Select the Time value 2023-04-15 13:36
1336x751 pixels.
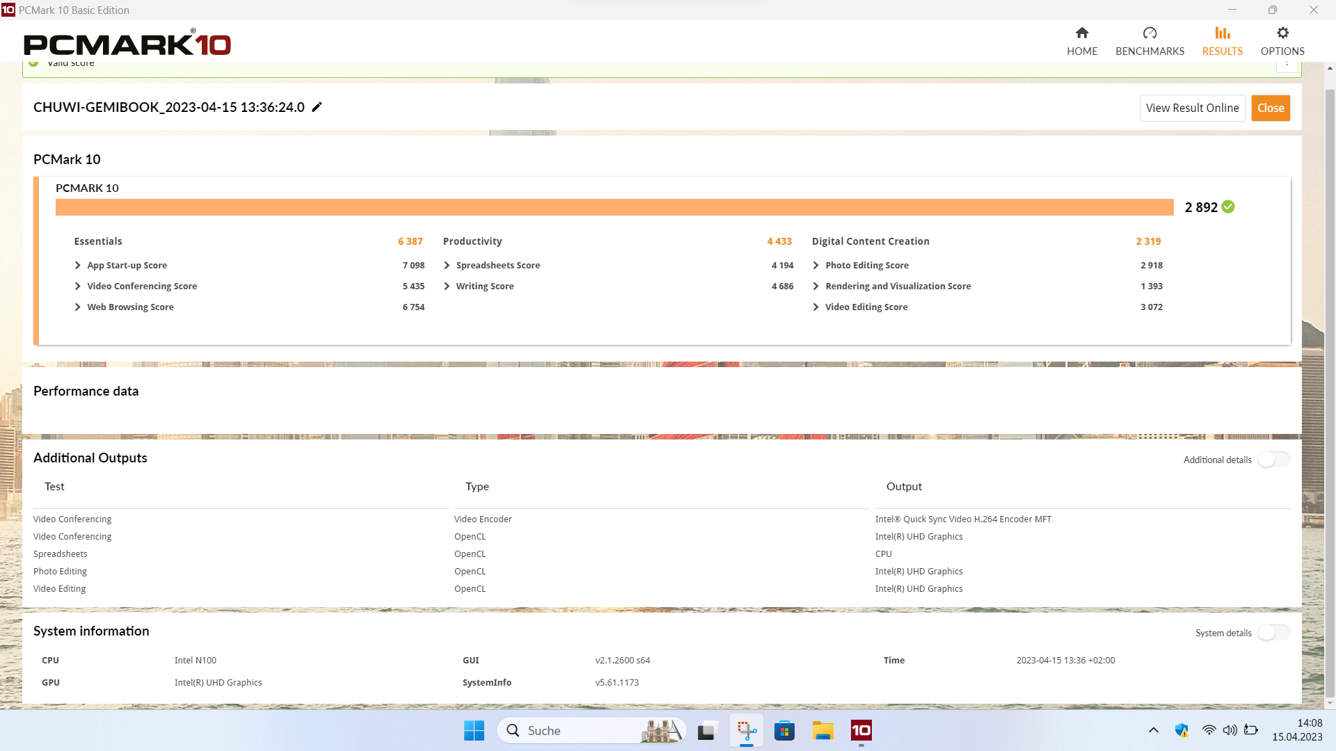1065,661
